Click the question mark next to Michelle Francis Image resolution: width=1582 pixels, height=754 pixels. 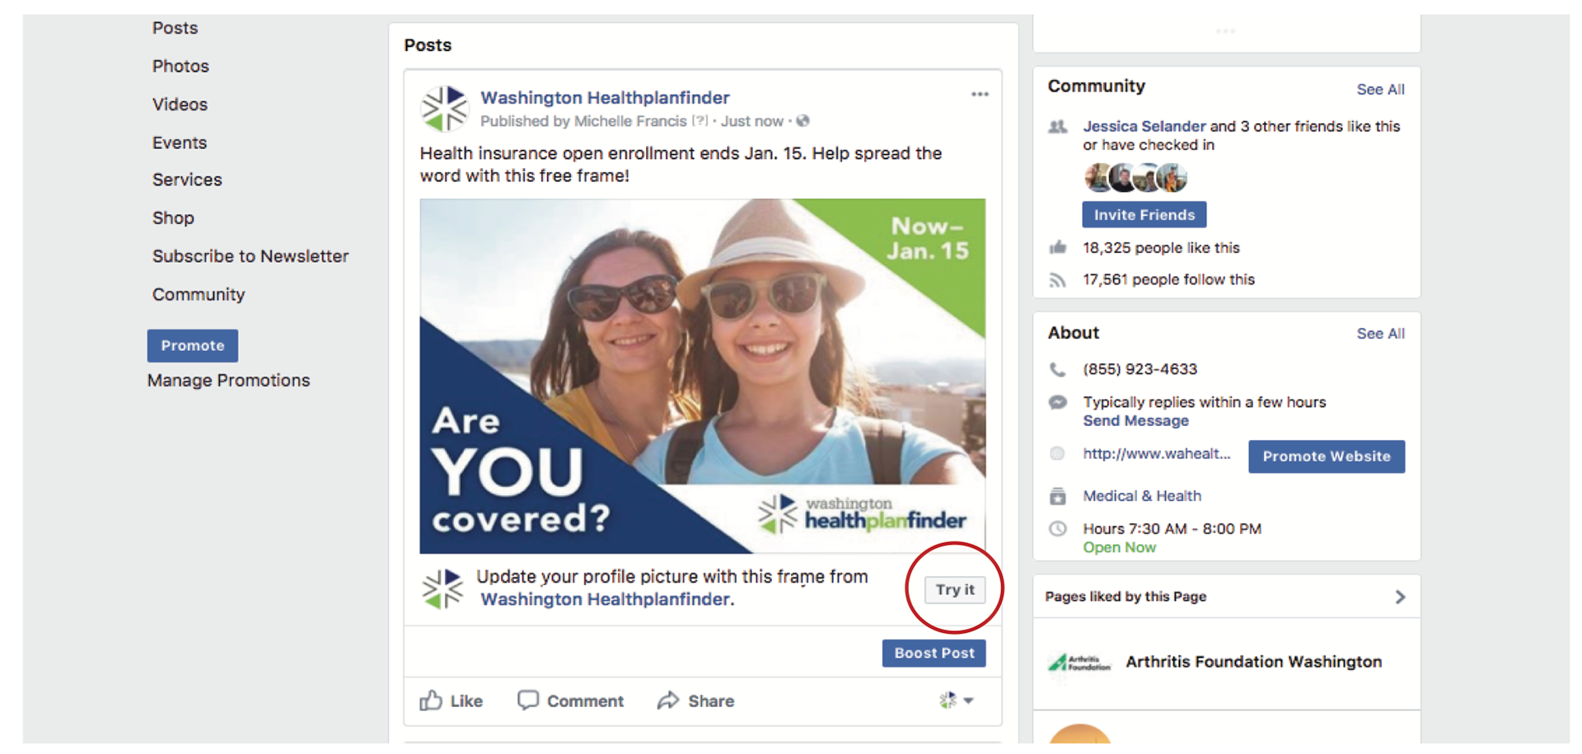click(x=700, y=121)
